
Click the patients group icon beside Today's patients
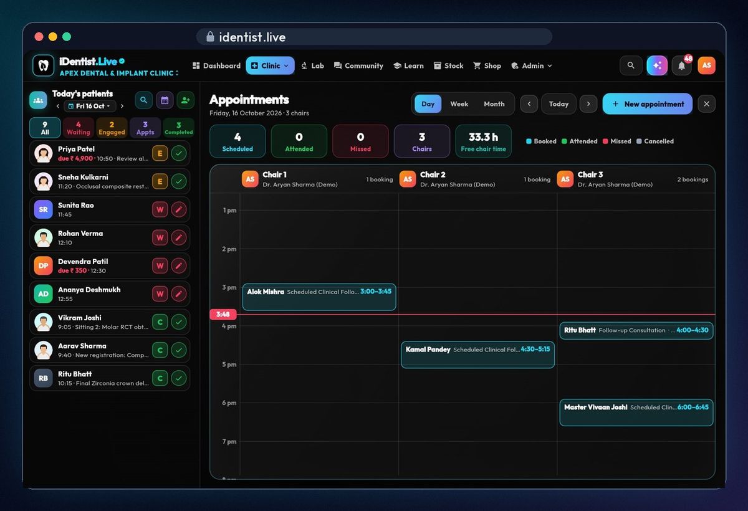pyautogui.click(x=38, y=100)
